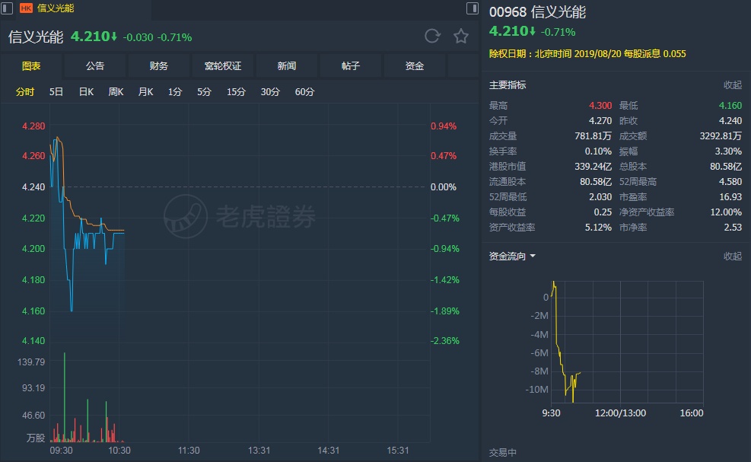This screenshot has height=462, width=751.
Task: Open the 窝轮权证 tab
Action: (x=223, y=66)
